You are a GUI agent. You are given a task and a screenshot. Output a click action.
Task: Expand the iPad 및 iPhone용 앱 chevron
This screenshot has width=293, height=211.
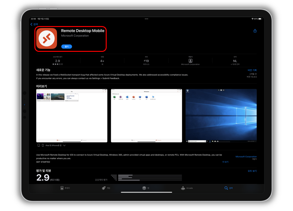(x=64, y=146)
